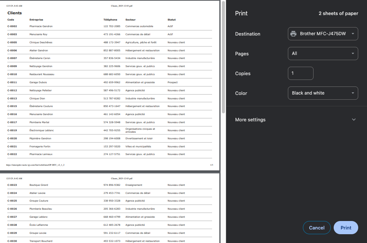
Task: Click the Clients heading in preview
Action: tap(15, 13)
